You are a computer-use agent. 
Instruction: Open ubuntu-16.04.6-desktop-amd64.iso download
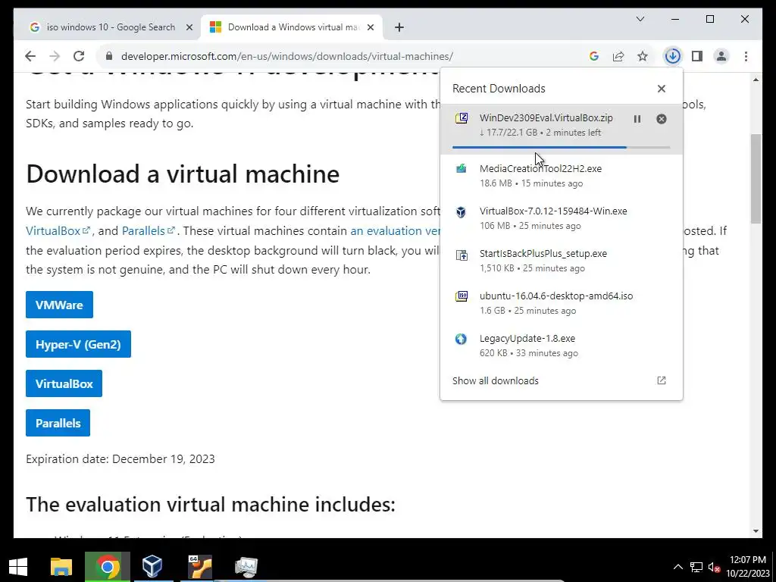pyautogui.click(x=562, y=303)
